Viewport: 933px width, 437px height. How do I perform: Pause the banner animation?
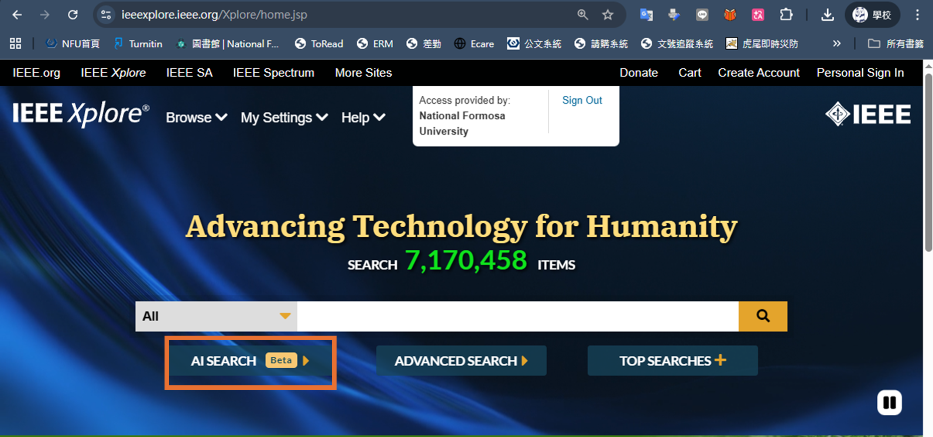(x=889, y=402)
